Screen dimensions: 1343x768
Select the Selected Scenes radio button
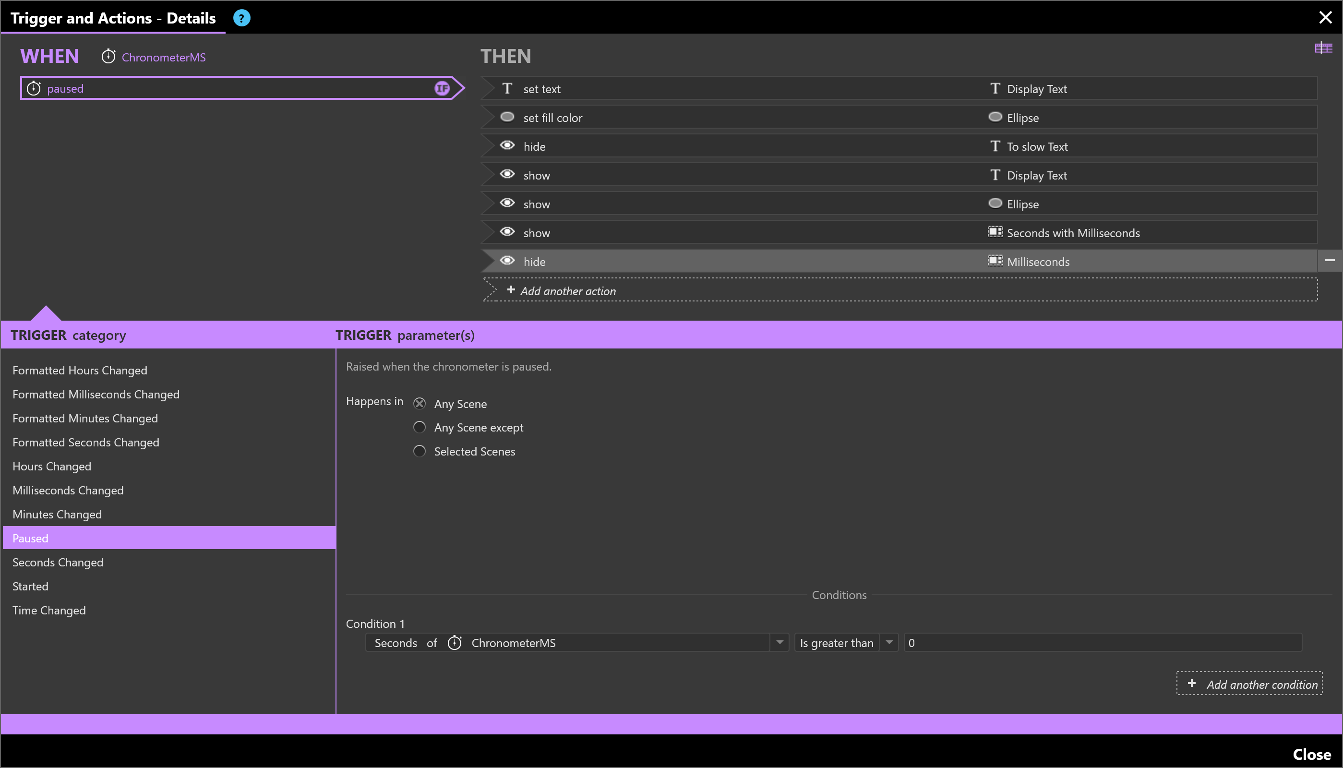pos(419,451)
